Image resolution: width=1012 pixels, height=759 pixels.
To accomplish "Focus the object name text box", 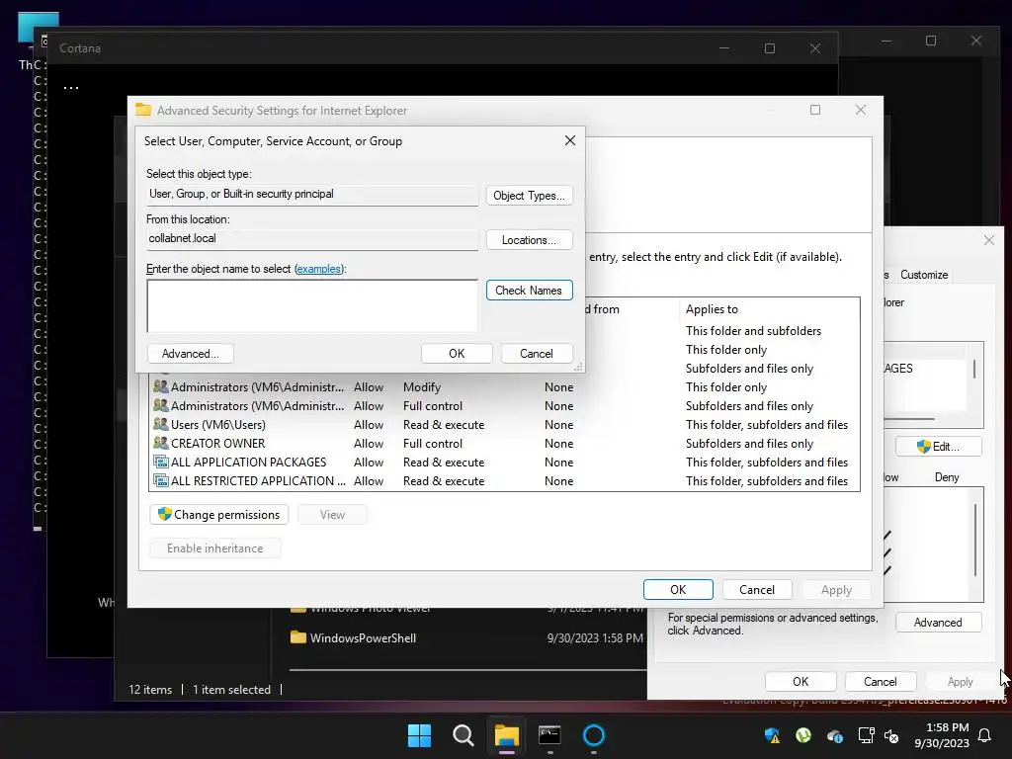I will (x=312, y=306).
